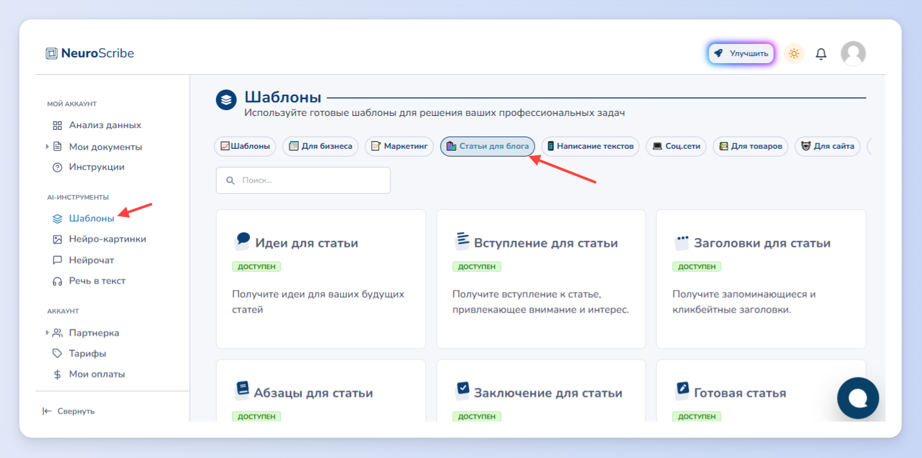This screenshot has width=922, height=458.
Task: Open the Идеи для статьи template
Action: 321,279
